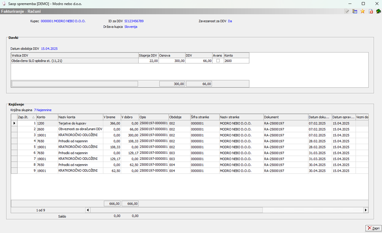The image size is (382, 233).
Task: Open the green help book icon
Action: click(378, 11)
